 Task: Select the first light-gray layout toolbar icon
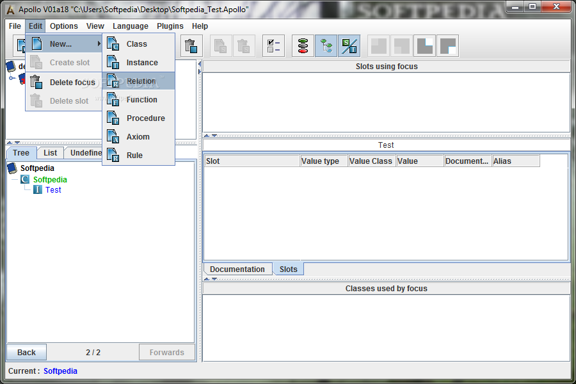coord(379,46)
